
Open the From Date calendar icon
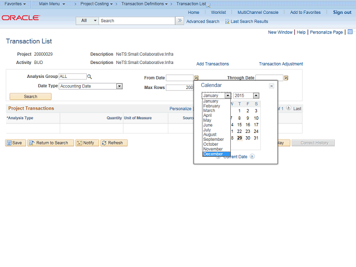(196, 78)
